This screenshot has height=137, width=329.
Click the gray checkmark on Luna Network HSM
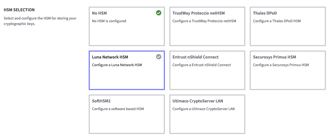click(159, 57)
